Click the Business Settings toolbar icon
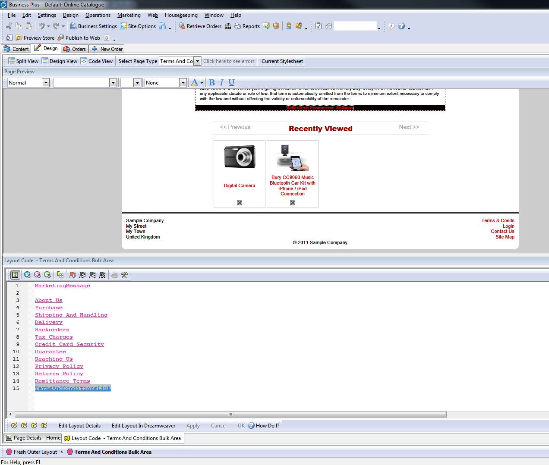The width and height of the screenshot is (549, 465). (x=73, y=26)
